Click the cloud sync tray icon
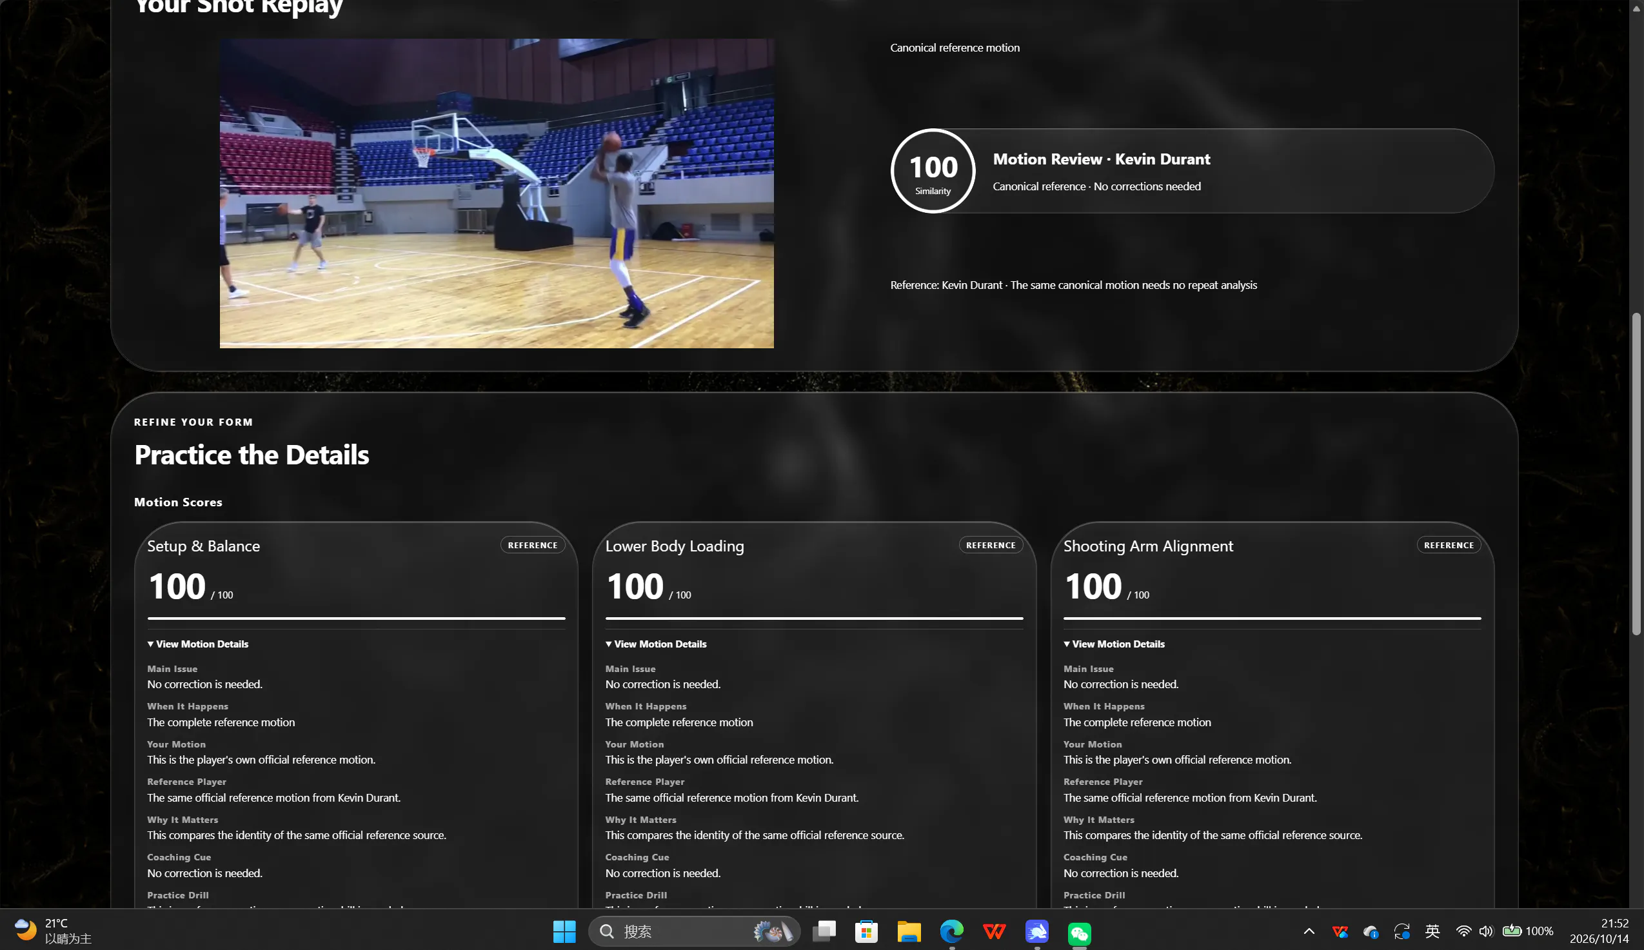This screenshot has width=1644, height=950. (x=1371, y=931)
